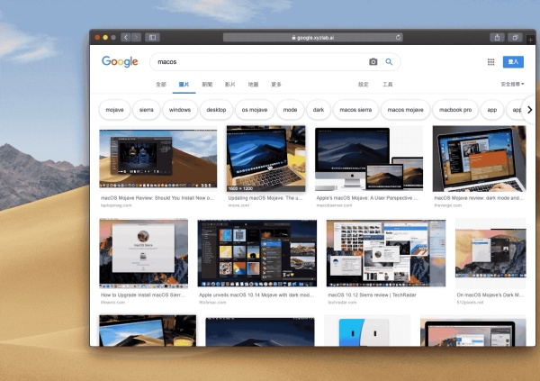The width and height of the screenshot is (540, 381).
Task: Show all tabs overview button
Action: [515, 37]
